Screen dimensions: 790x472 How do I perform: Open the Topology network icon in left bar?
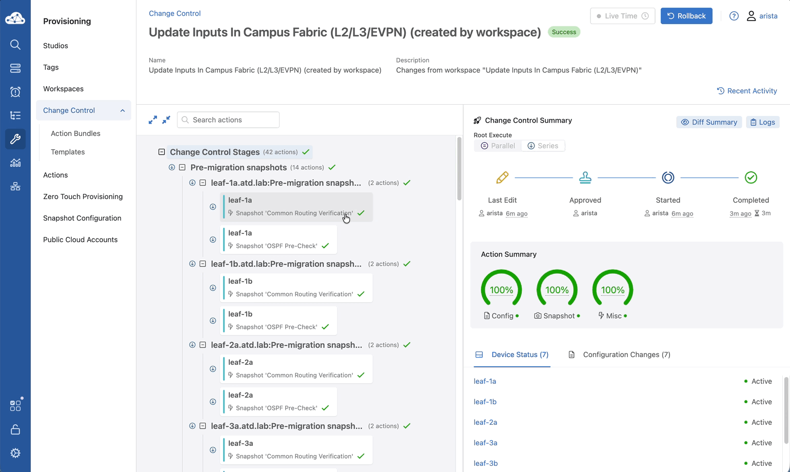click(15, 186)
